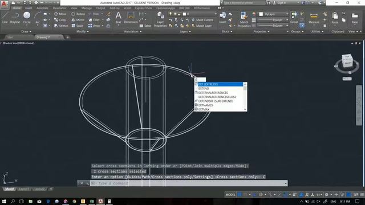The width and height of the screenshot is (365, 205).
Task: Toggle the status bar icon left of the grid dropdown arrow
Action: [x=245, y=195]
